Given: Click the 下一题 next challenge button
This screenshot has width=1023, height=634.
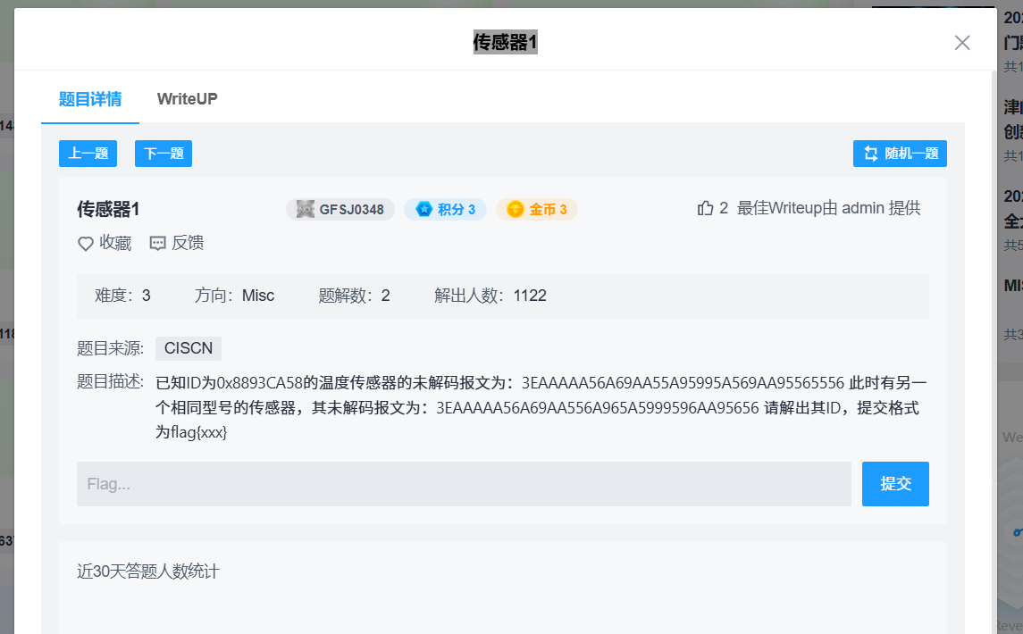Looking at the screenshot, I should click(163, 154).
